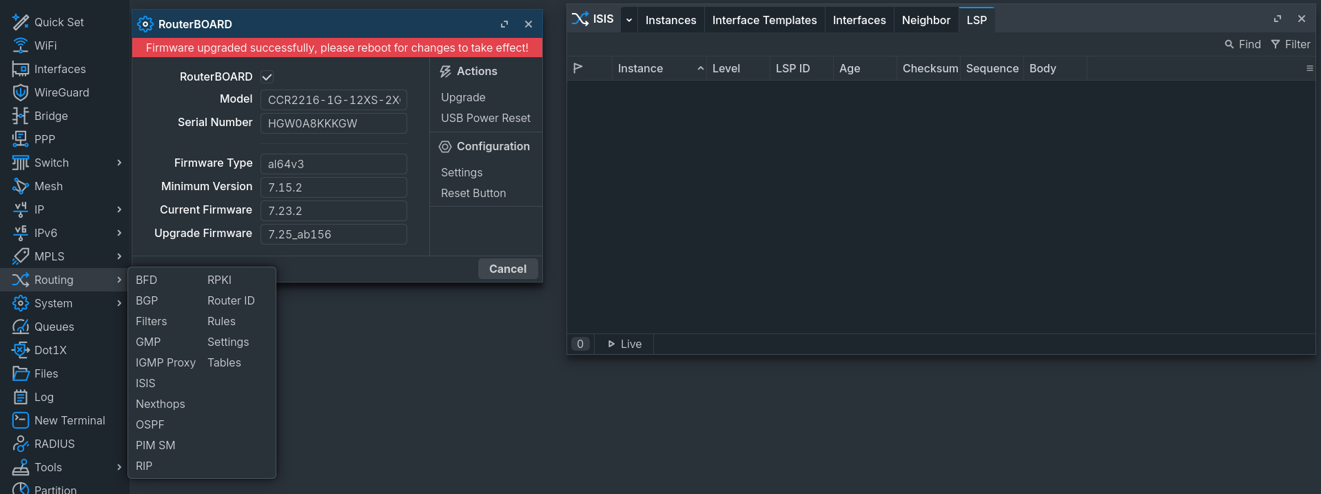
Task: Click the Tools sidebar icon
Action: pyautogui.click(x=21, y=467)
